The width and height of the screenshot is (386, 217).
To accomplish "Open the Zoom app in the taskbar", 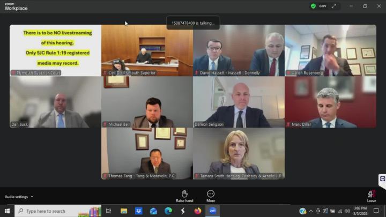I will click(x=212, y=211).
